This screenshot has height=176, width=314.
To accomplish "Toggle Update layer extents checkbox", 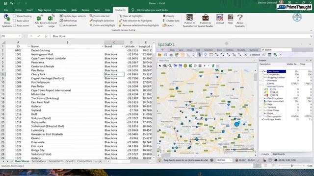I will (61, 16).
